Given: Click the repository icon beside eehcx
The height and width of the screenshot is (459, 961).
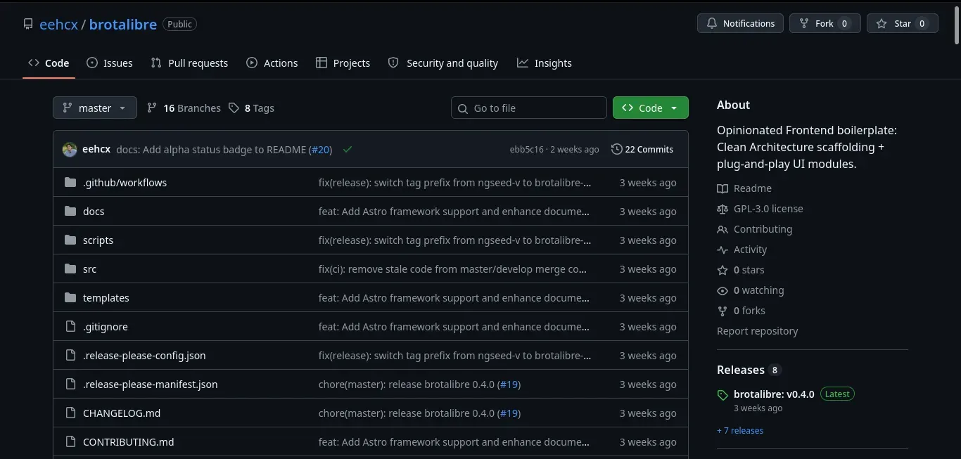Looking at the screenshot, I should pyautogui.click(x=28, y=24).
